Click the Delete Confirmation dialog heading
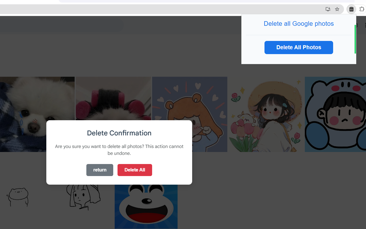This screenshot has width=366, height=229. [x=119, y=133]
